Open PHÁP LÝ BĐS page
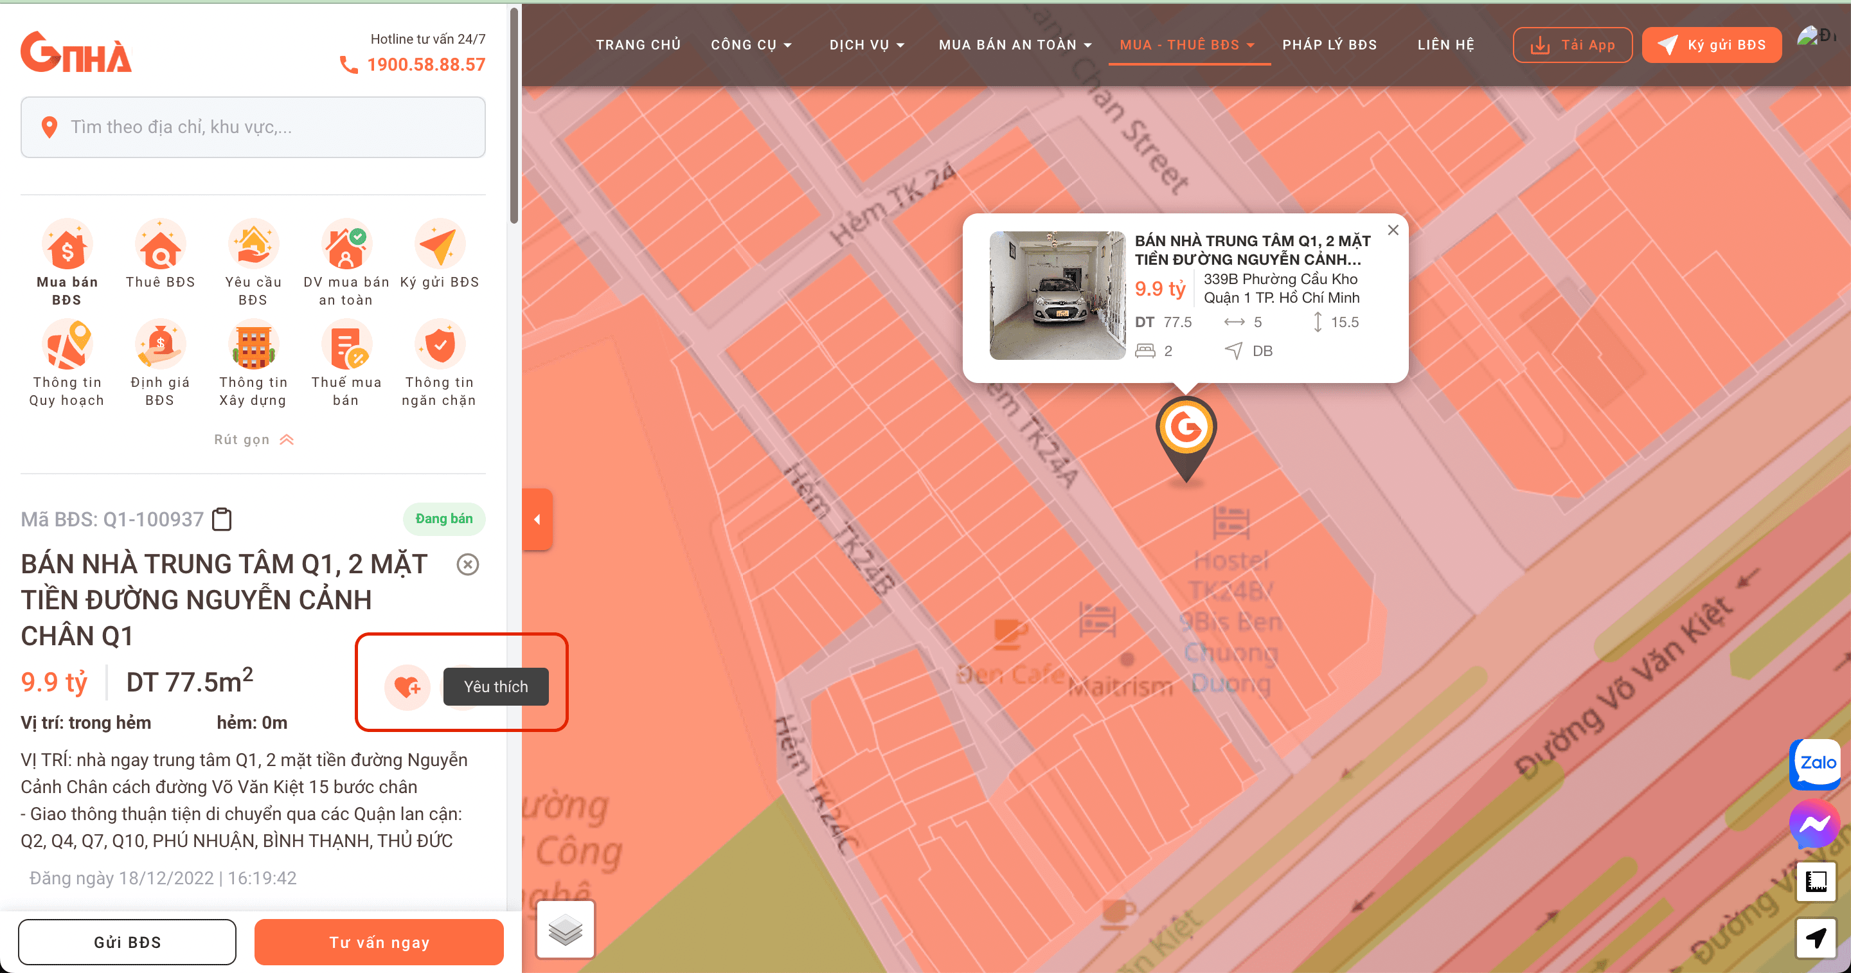 (x=1329, y=44)
